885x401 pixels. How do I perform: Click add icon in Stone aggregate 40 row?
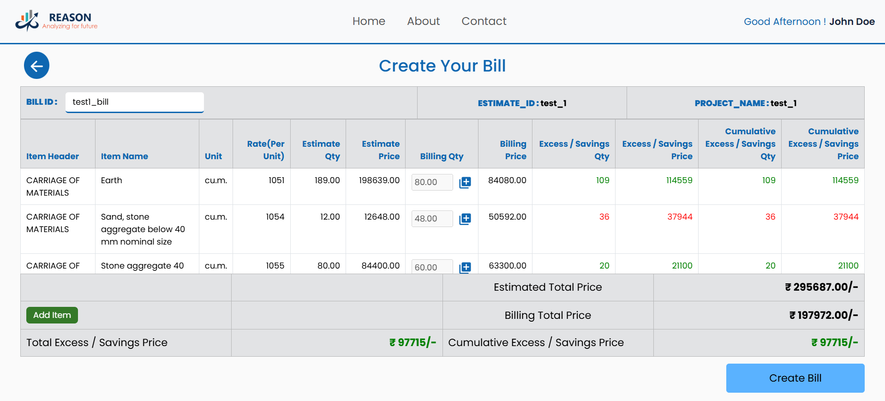click(x=465, y=267)
